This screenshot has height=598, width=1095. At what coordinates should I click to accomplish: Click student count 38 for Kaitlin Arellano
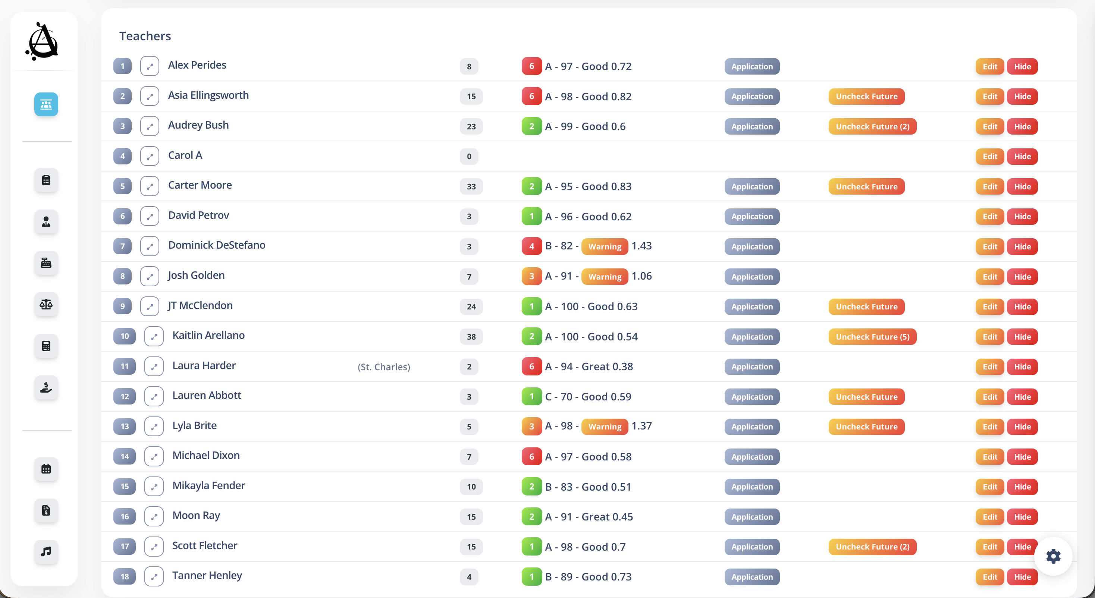point(471,337)
